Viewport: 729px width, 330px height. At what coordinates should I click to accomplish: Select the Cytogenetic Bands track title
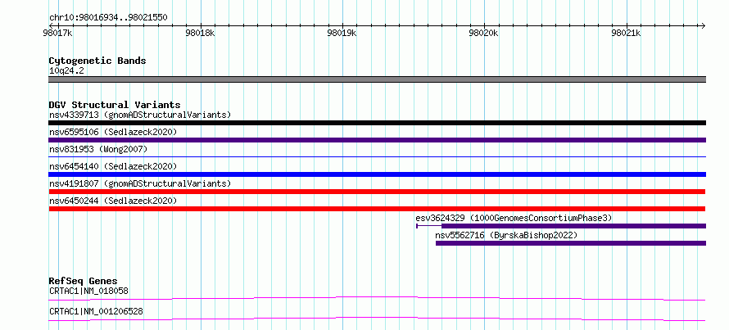tap(97, 61)
